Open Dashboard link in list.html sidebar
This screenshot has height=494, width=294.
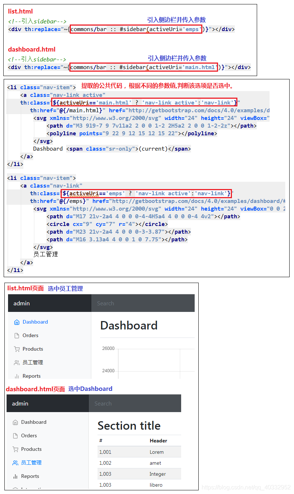click(x=35, y=322)
